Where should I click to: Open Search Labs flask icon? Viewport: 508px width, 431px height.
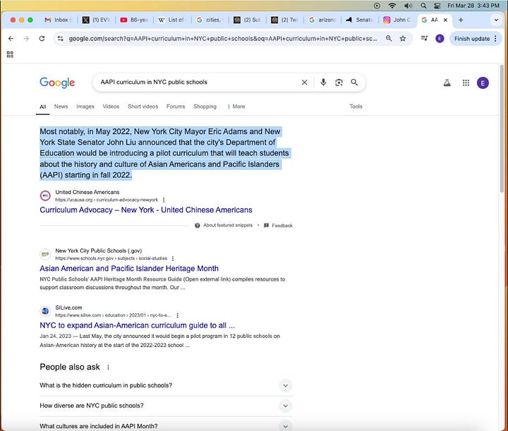pos(447,83)
